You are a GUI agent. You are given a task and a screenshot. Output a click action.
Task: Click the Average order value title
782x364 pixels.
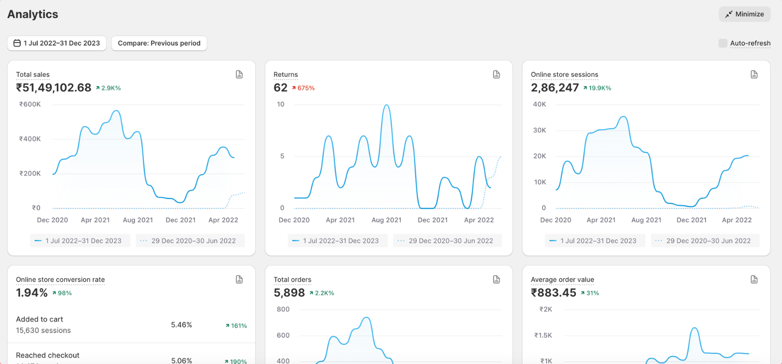tap(562, 280)
